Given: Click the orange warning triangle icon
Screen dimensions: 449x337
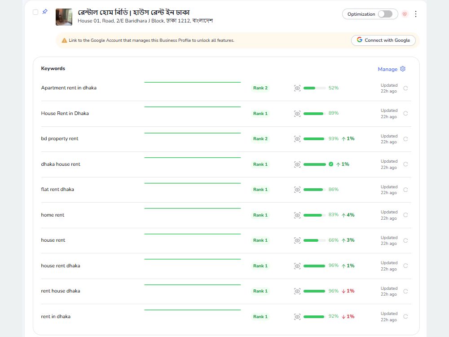Looking at the screenshot, I should pyautogui.click(x=64, y=40).
